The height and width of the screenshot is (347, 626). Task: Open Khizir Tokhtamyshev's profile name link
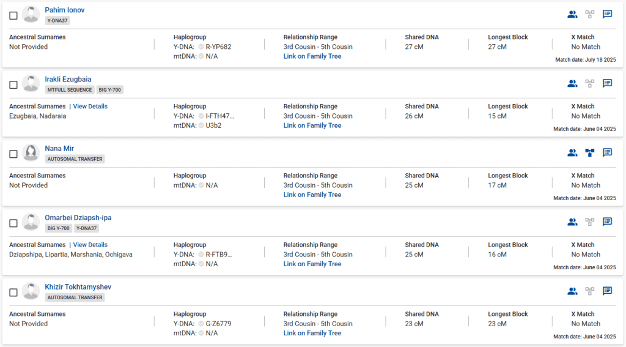[x=78, y=287]
